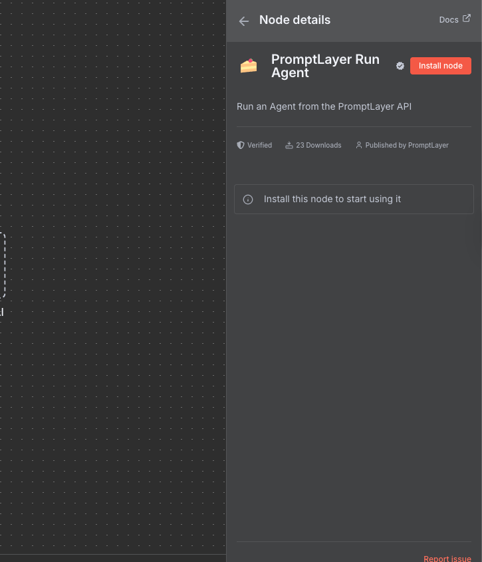Click the '23 Downloads' text
Viewport: 482px width, 562px height.
tap(318, 145)
